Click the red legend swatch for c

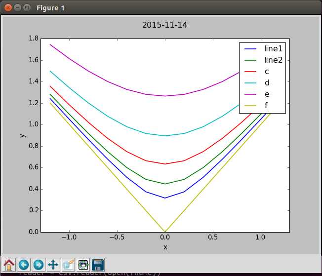[x=250, y=72]
